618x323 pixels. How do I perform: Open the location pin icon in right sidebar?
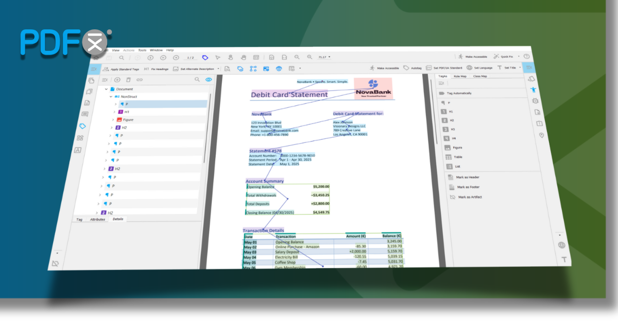(x=541, y=135)
